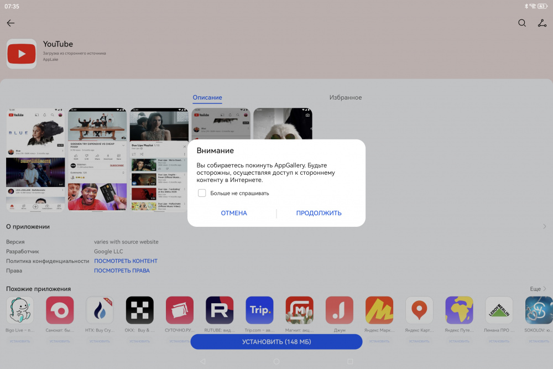The width and height of the screenshot is (553, 369).
Task: Click the 'varies with source website' version text
Action: tap(126, 242)
